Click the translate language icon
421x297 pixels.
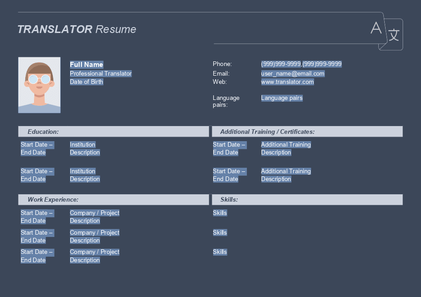[386, 32]
